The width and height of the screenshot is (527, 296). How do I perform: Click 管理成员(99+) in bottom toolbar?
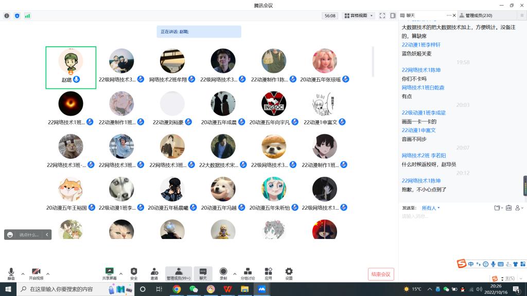pyautogui.click(x=178, y=273)
